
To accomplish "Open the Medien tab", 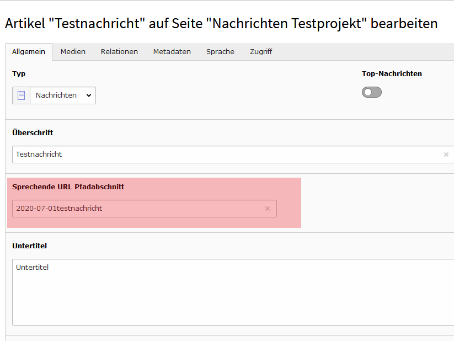I will click(73, 52).
